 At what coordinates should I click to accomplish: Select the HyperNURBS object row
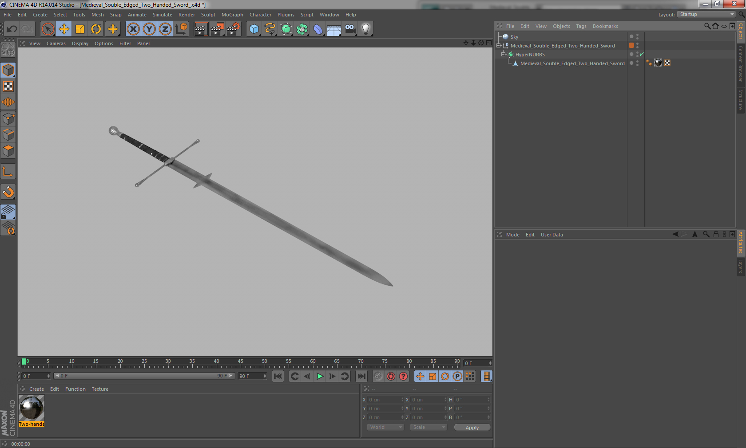[530, 55]
